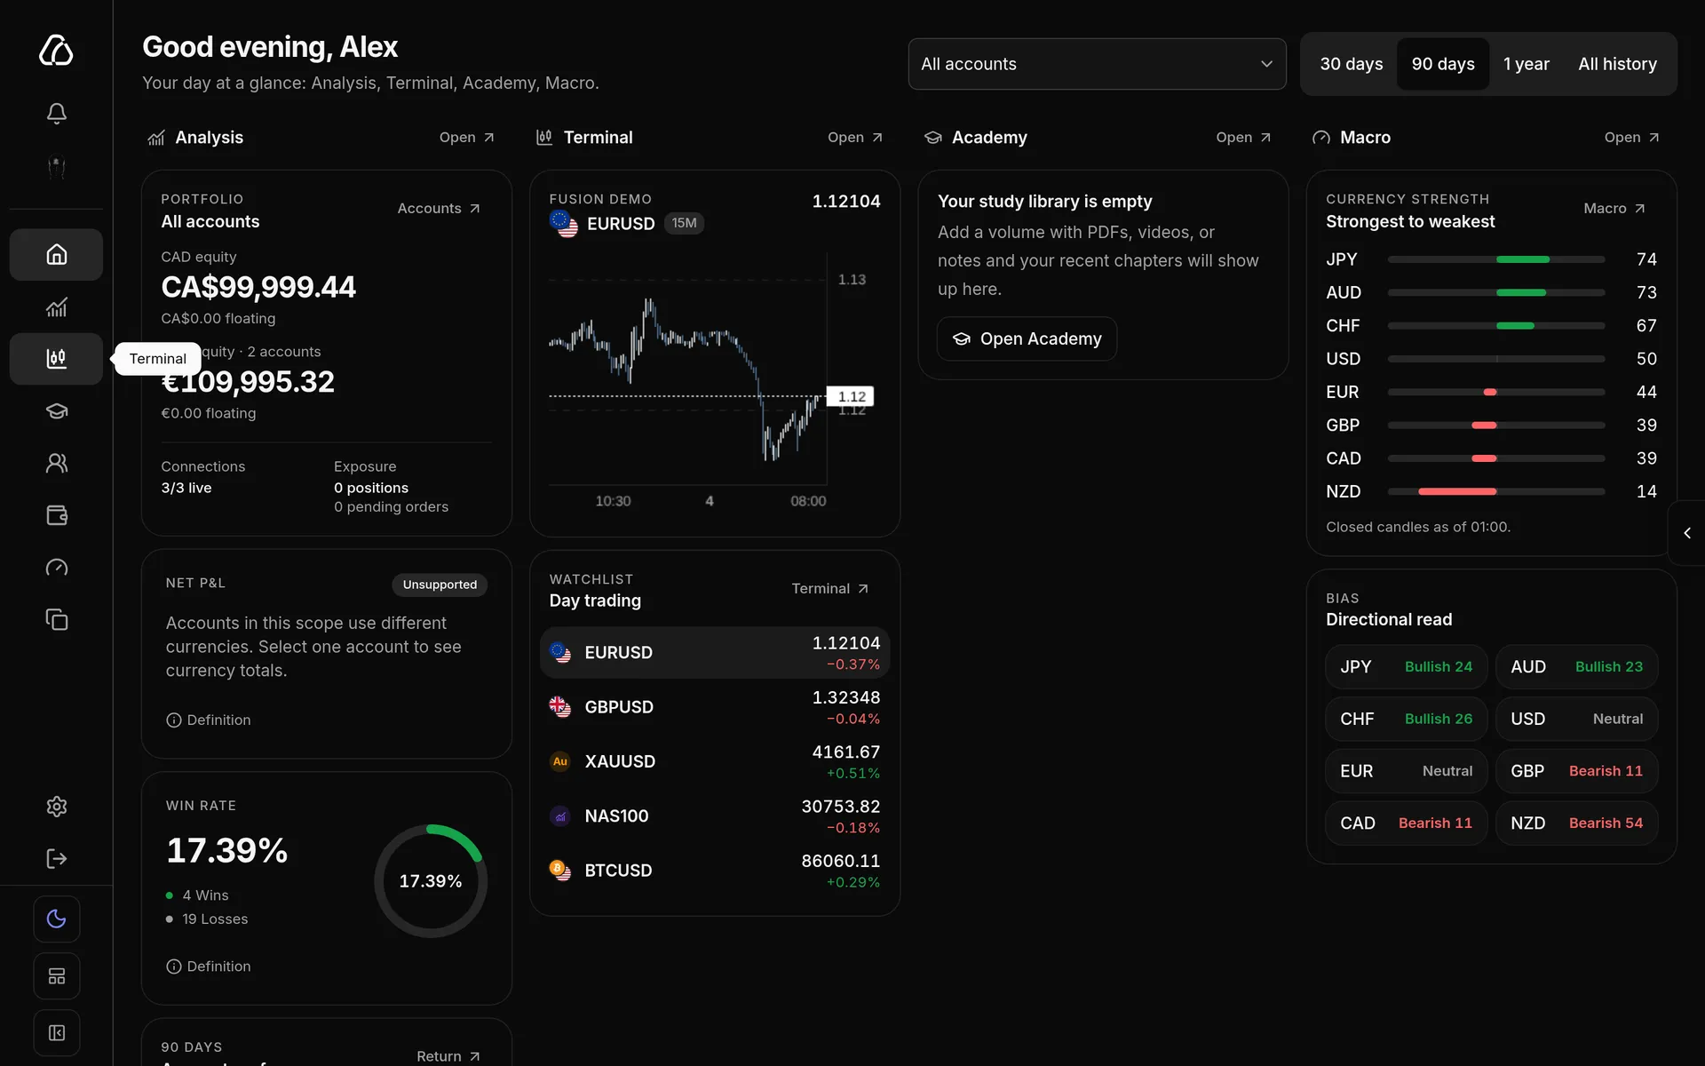Open the All accounts dropdown
Screen dimensions: 1705x1066
click(x=1097, y=64)
